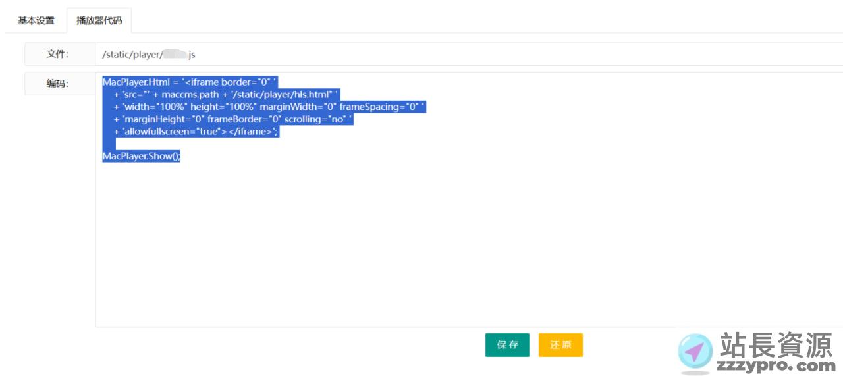Click the 站長資源 watermark text

[x=776, y=344]
